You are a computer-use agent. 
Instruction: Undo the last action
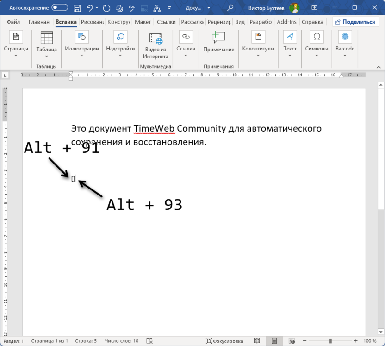click(90, 8)
